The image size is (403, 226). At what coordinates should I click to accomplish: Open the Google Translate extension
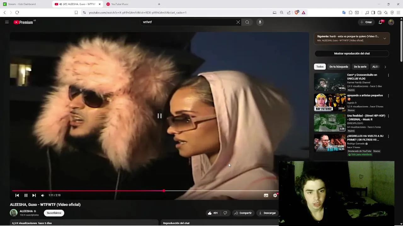pos(344,13)
